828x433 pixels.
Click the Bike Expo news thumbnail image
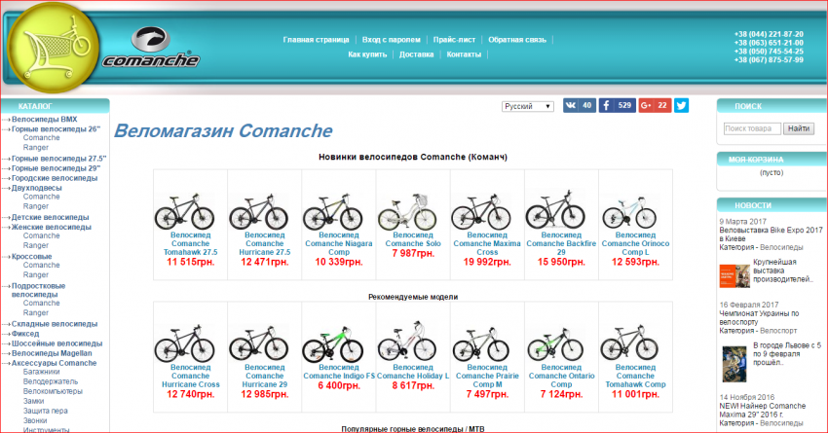(x=734, y=275)
